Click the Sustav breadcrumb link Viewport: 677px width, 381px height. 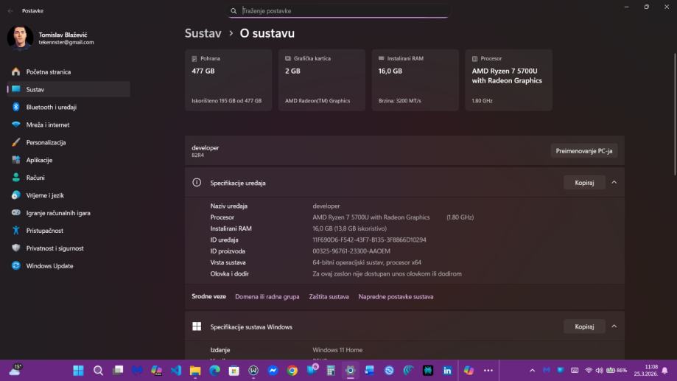coord(203,33)
